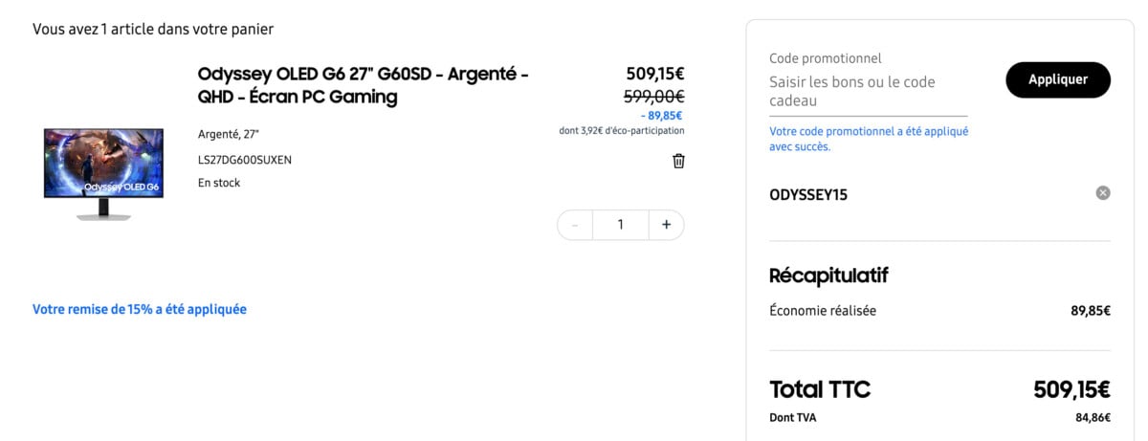
Task: Increase quantity with the plus button
Action: [666, 225]
